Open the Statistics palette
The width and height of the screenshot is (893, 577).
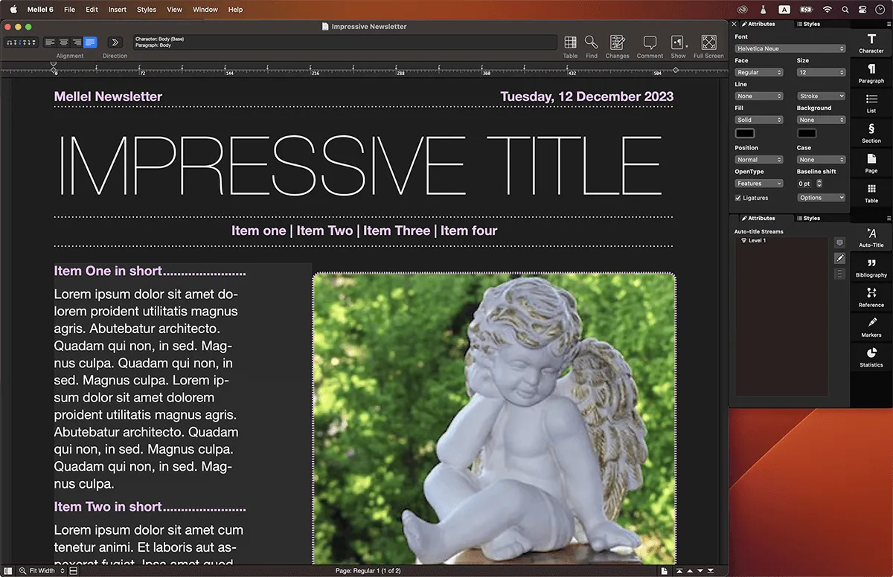pos(871,357)
